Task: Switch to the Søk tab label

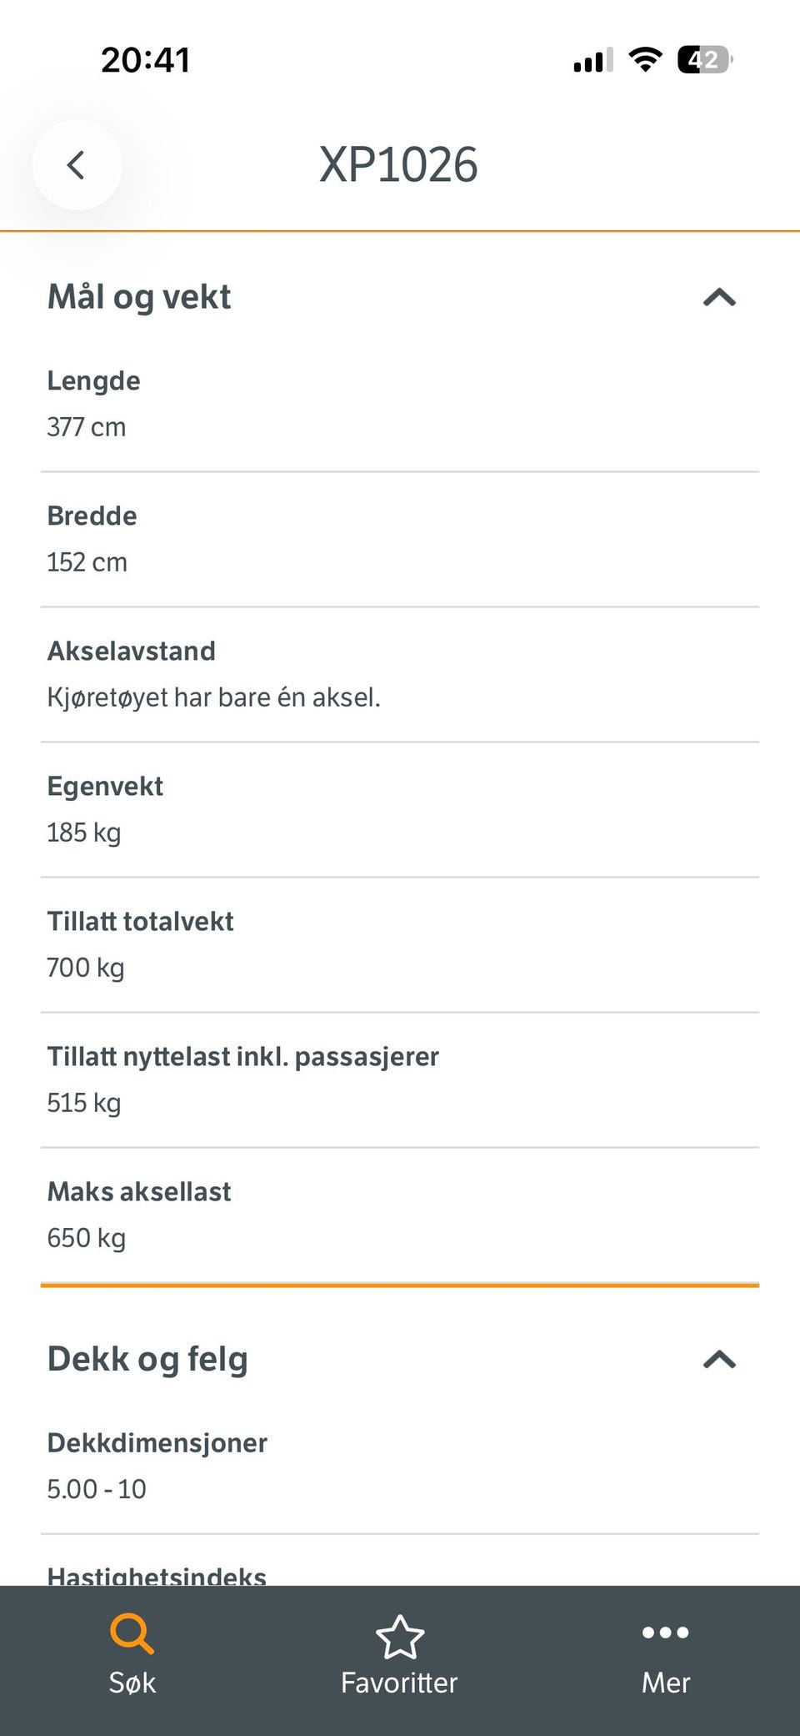Action: (132, 1683)
